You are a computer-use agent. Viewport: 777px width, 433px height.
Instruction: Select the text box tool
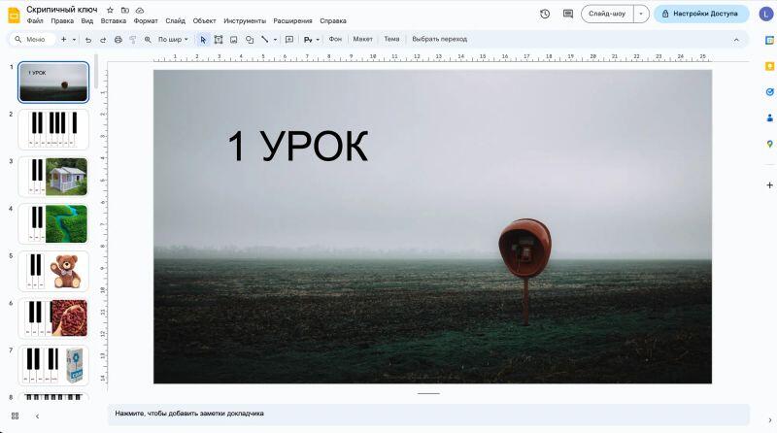pyautogui.click(x=219, y=40)
